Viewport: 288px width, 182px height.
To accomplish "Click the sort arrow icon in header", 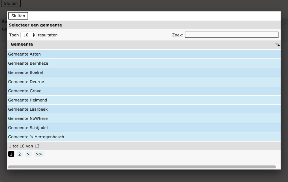I will coord(277,44).
